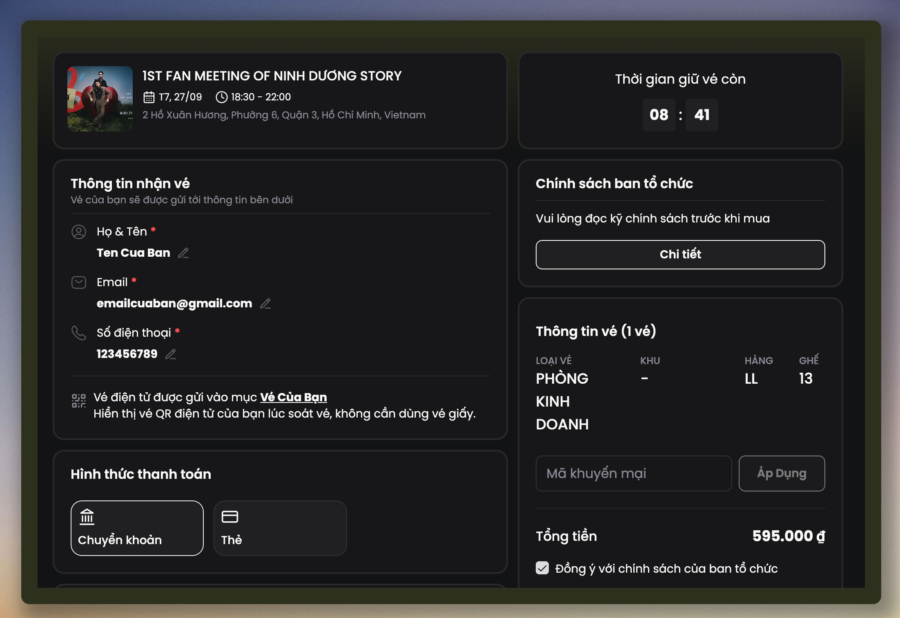Image resolution: width=900 pixels, height=618 pixels.
Task: Click pencil icon next to Ten Cua Ban
Action: click(x=183, y=253)
